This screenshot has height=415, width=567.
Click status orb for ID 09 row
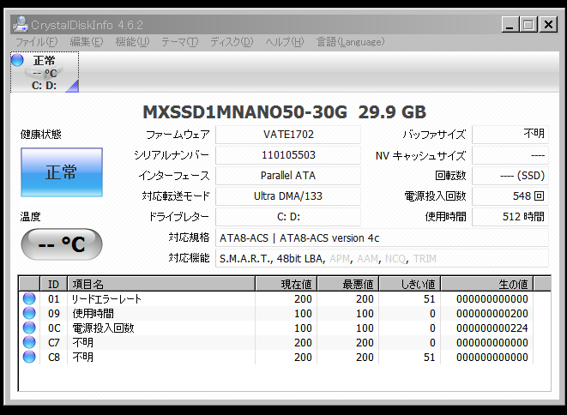pyautogui.click(x=29, y=313)
